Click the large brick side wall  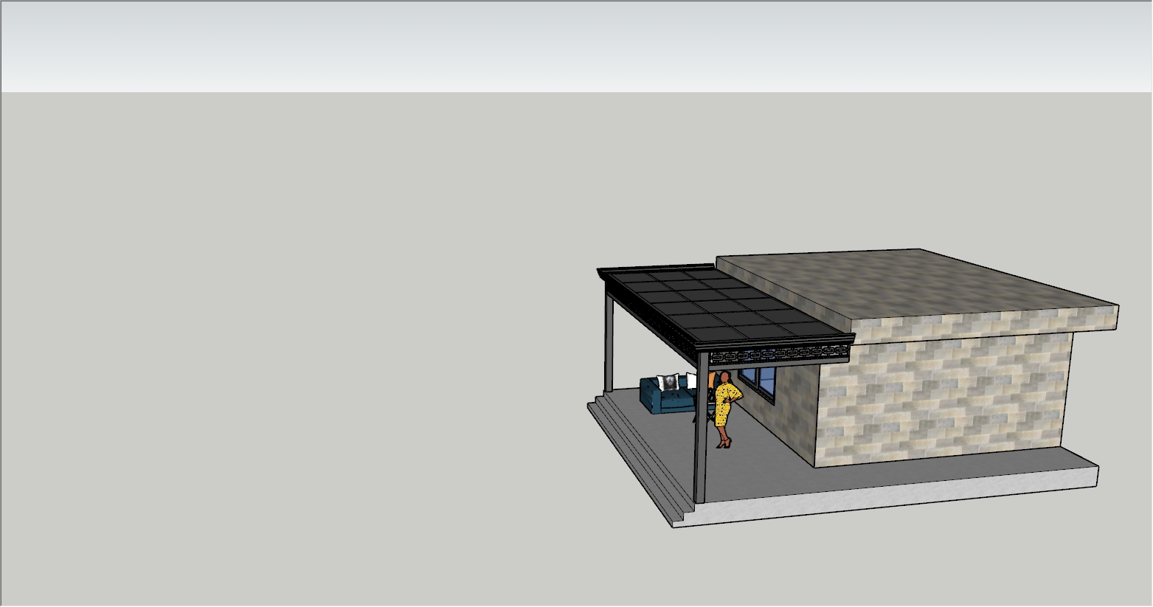[944, 402]
